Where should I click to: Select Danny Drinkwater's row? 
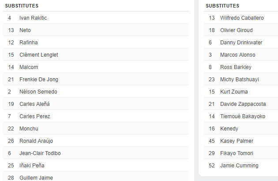click(241, 43)
